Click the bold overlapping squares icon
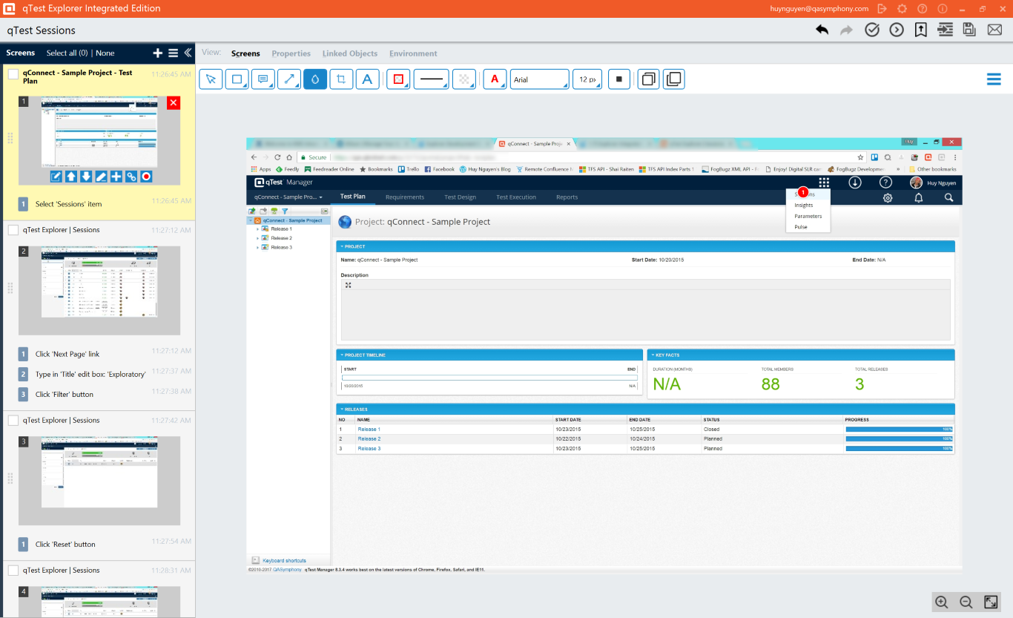This screenshot has width=1013, height=618. coord(674,79)
